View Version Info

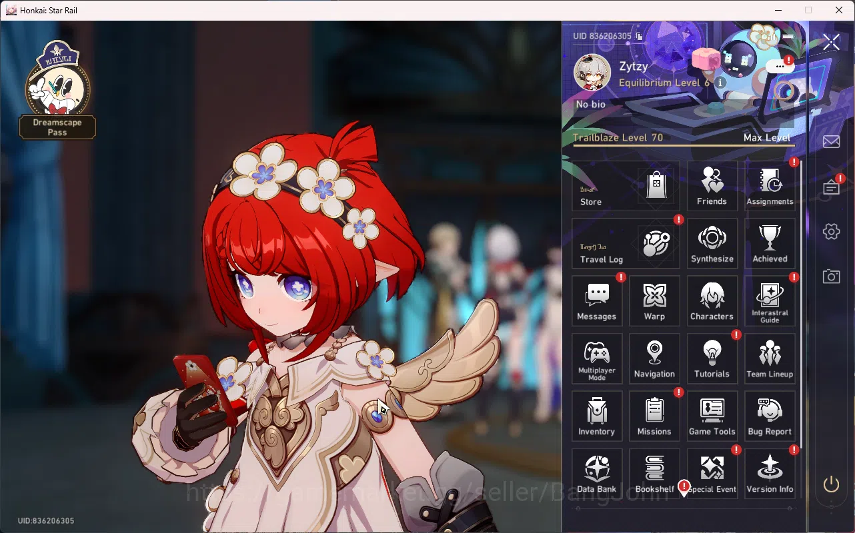click(x=770, y=474)
